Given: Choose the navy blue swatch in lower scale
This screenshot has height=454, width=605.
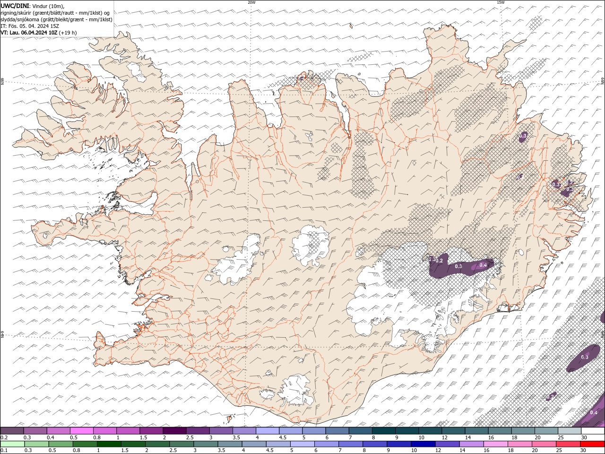Looking at the screenshot, I should click(422, 444).
